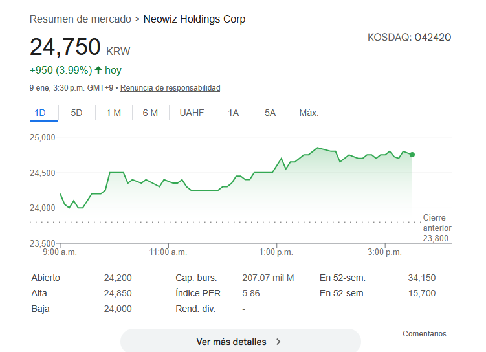This screenshot has width=486, height=352.
Task: Click the green up arrow beside hoy
Action: [98, 70]
